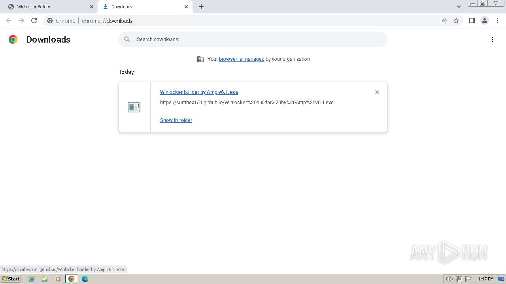The image size is (506, 284).
Task: Open File Explorer from taskbar
Action: (45, 279)
